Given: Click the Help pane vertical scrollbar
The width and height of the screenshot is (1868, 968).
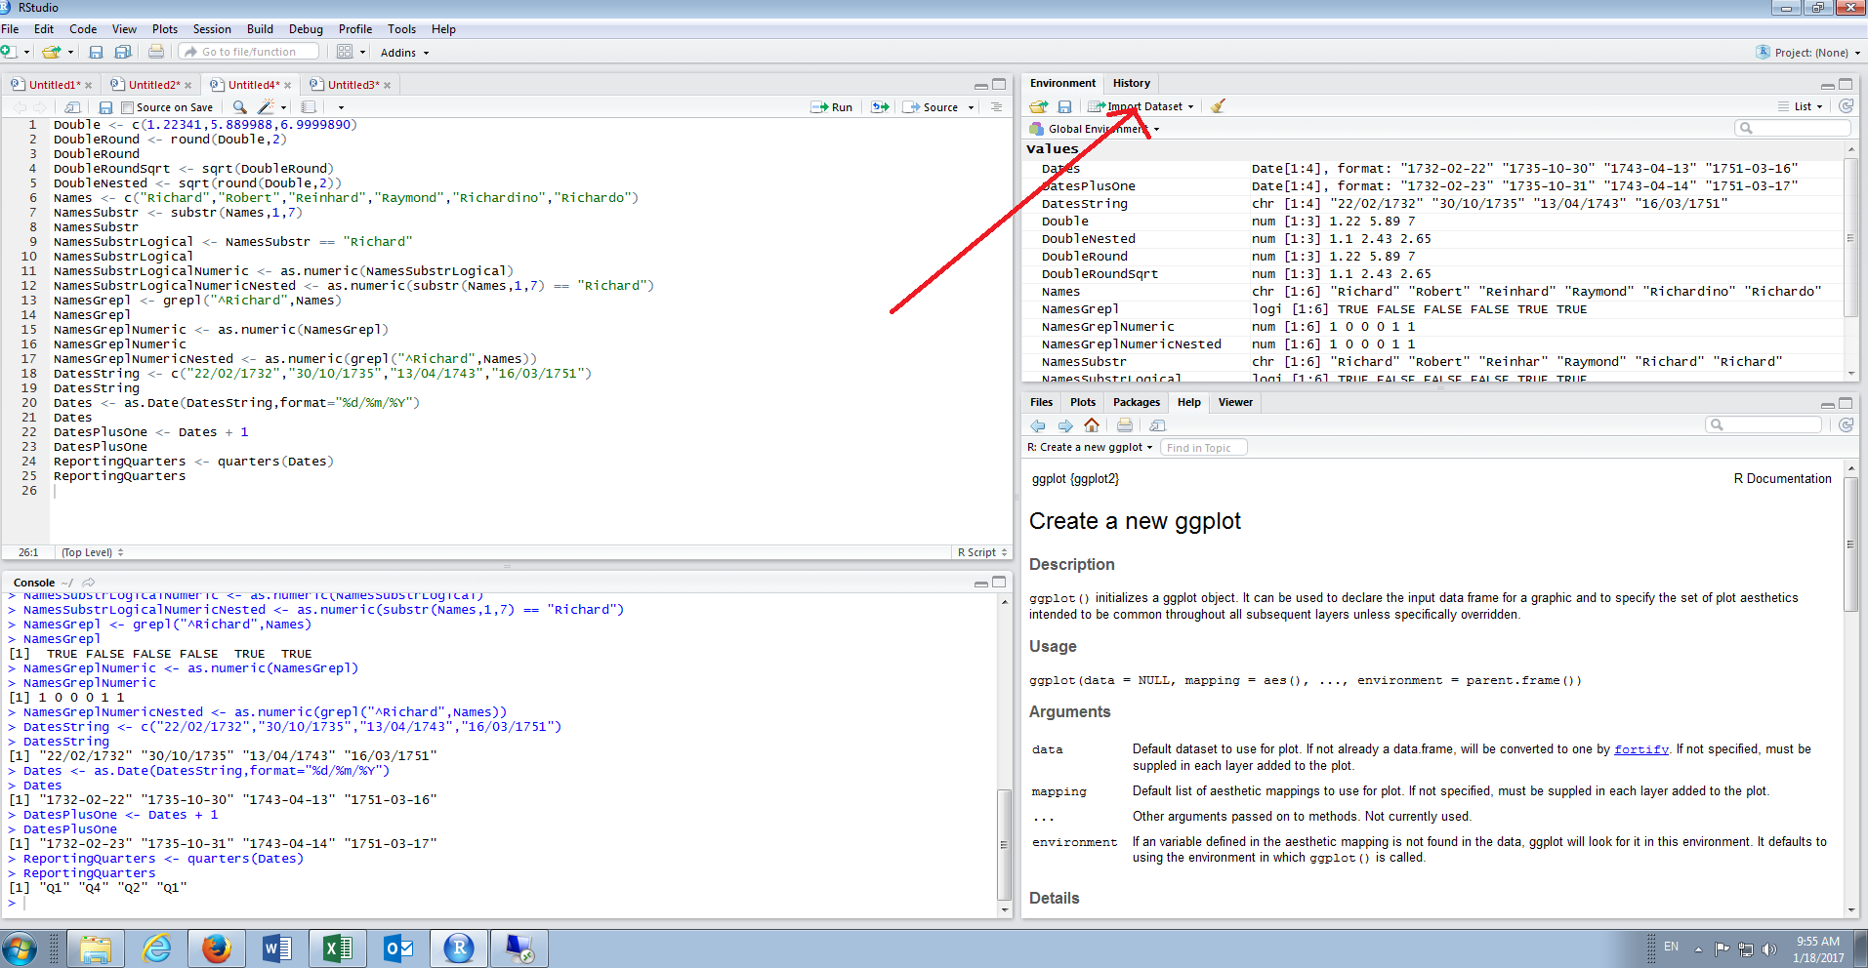Looking at the screenshot, I should [1850, 544].
